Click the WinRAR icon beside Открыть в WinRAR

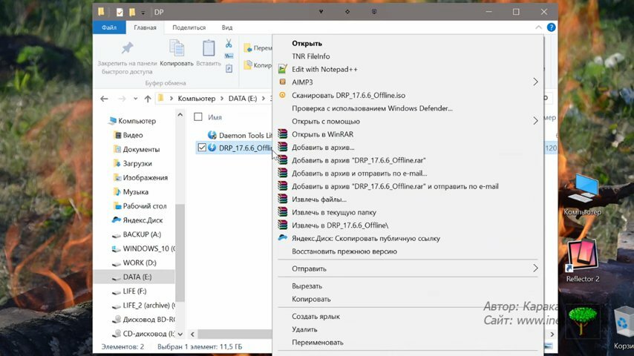click(283, 134)
